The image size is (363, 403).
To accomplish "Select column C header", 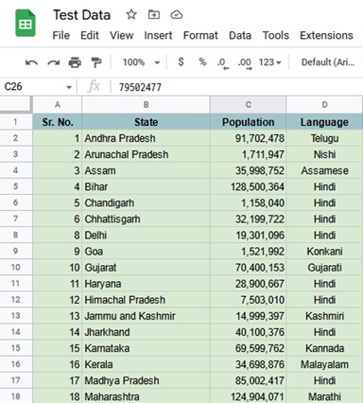I will coord(248,105).
